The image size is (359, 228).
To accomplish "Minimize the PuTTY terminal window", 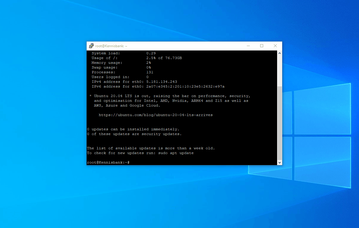I will (x=248, y=46).
